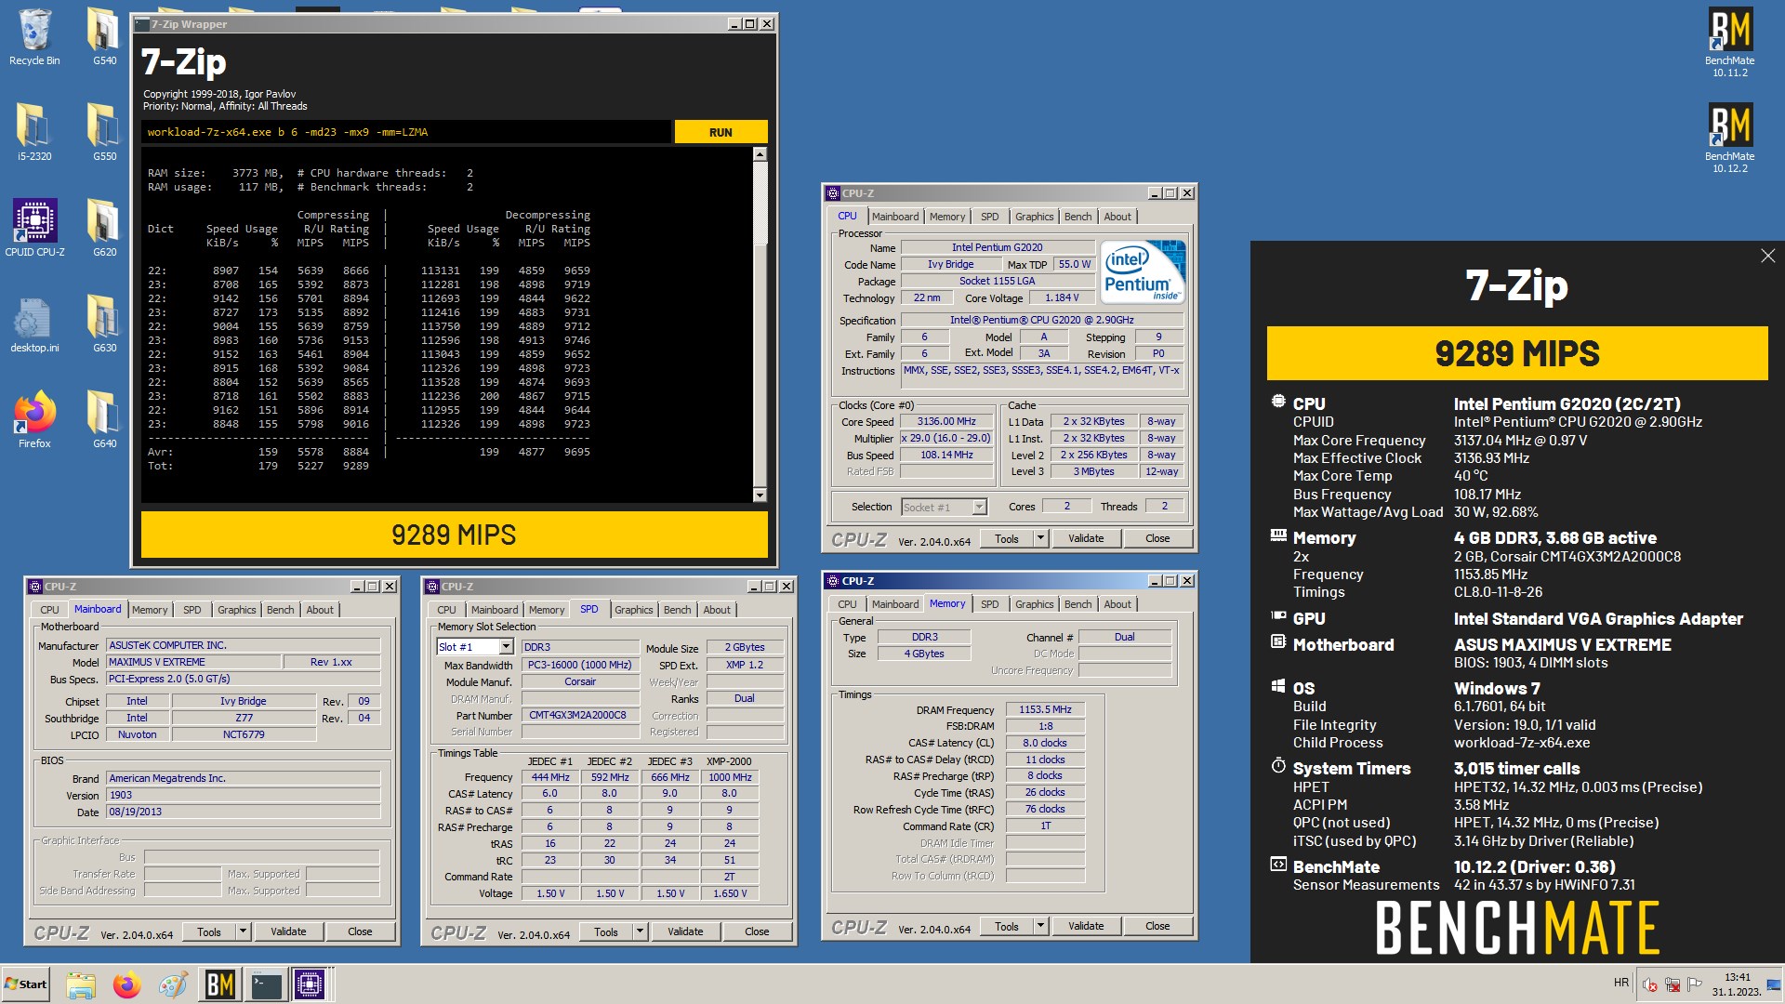Click the Intel Pentium logo in CPU-Z
This screenshot has width=1785, height=1004.
coord(1143,272)
